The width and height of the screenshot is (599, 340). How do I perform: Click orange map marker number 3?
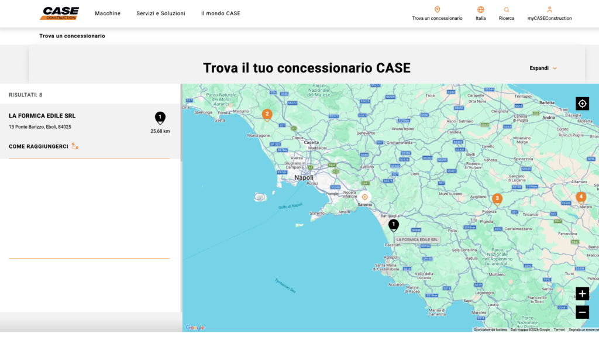pos(497,200)
